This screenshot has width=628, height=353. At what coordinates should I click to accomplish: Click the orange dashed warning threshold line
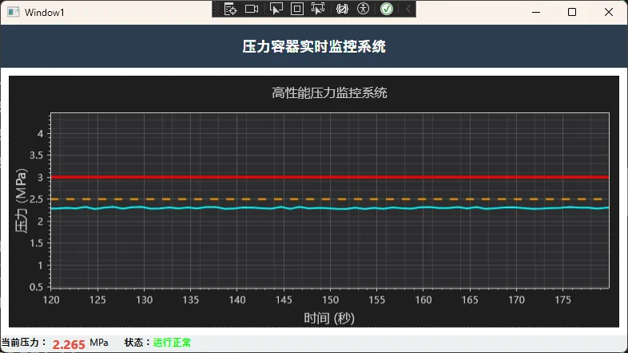pos(320,198)
